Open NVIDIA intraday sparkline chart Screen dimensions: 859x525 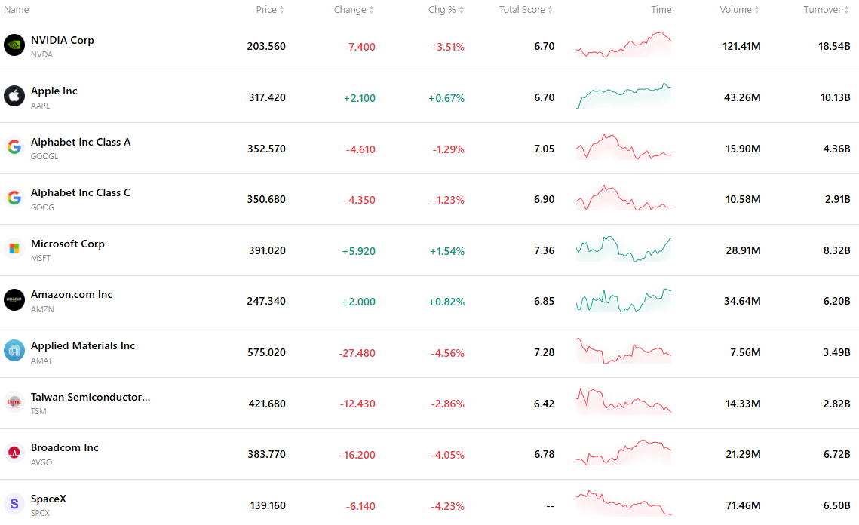point(624,45)
